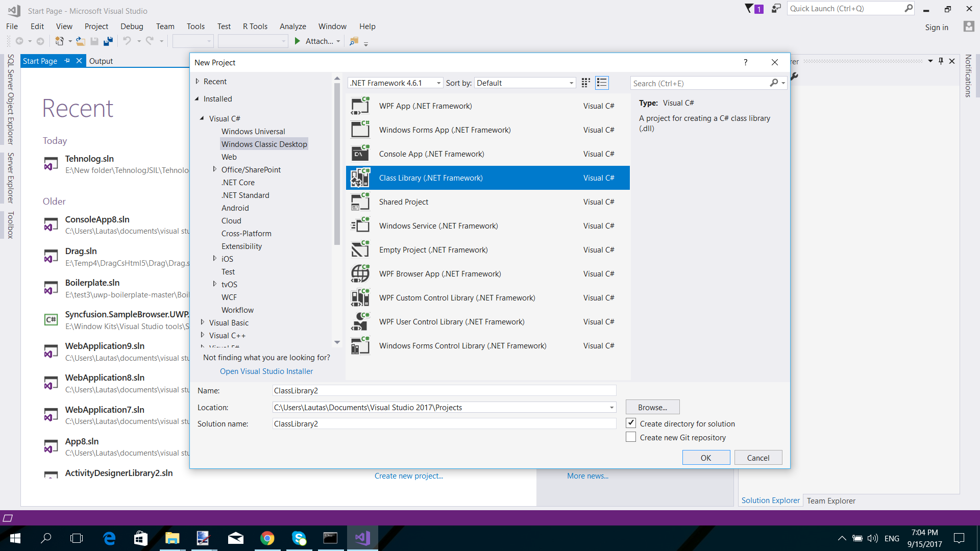Screen dimensions: 980x551
Task: Open Microsoft Edge from the taskbar
Action: [x=109, y=538]
